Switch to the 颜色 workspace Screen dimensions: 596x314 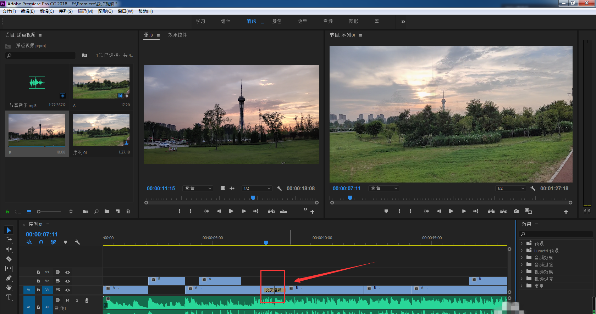click(277, 22)
